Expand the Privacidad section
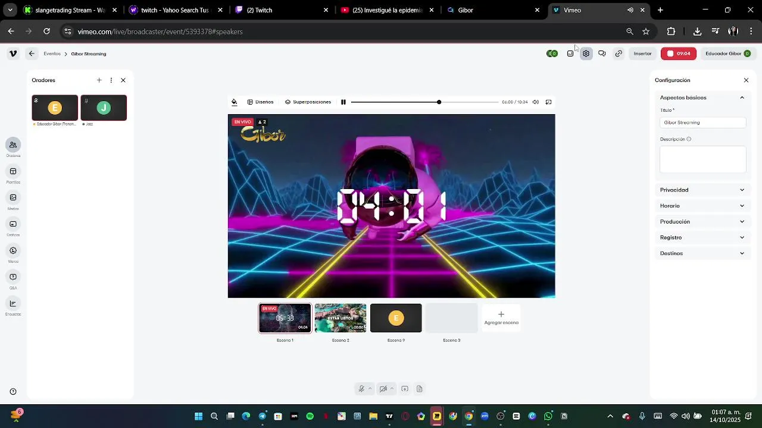Viewport: 762px width, 428px height. point(702,190)
